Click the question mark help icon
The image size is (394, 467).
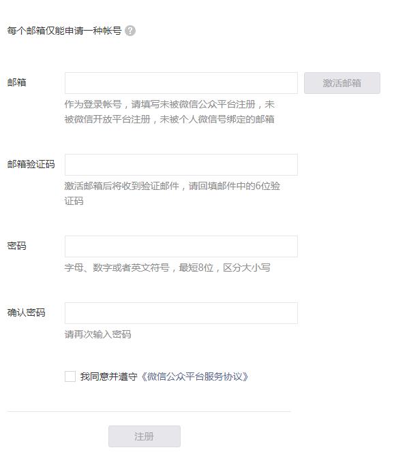[x=130, y=31]
